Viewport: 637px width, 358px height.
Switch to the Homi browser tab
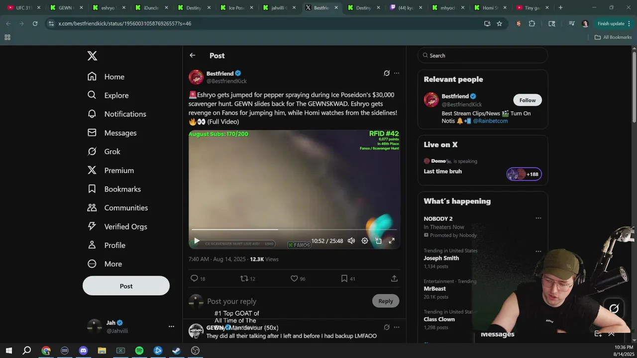click(491, 7)
